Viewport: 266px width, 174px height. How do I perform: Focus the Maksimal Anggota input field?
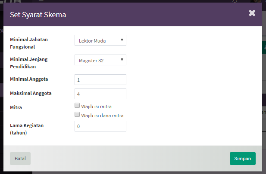click(x=100, y=94)
